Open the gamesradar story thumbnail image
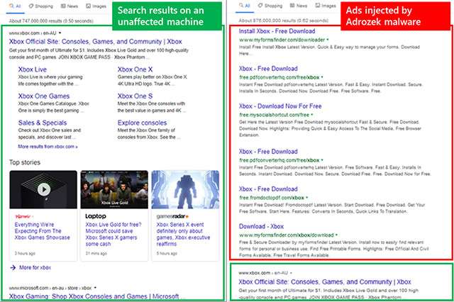Screen dimensions: 454x302 click(184, 190)
